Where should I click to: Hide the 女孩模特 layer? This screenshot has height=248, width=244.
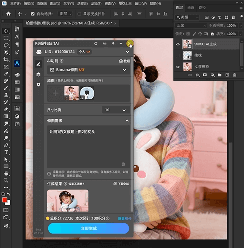(178, 67)
